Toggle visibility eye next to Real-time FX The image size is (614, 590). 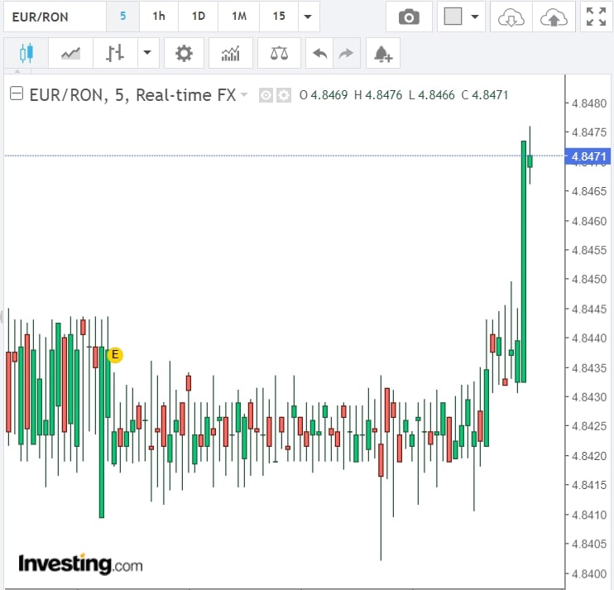pos(266,95)
